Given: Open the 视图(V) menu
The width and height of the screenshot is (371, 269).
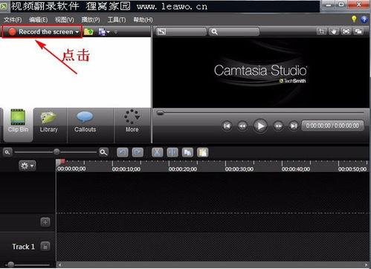Looking at the screenshot, I should 64,20.
